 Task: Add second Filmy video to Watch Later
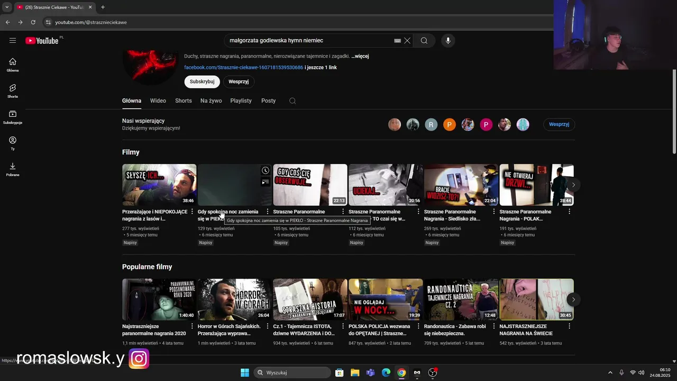point(265,170)
